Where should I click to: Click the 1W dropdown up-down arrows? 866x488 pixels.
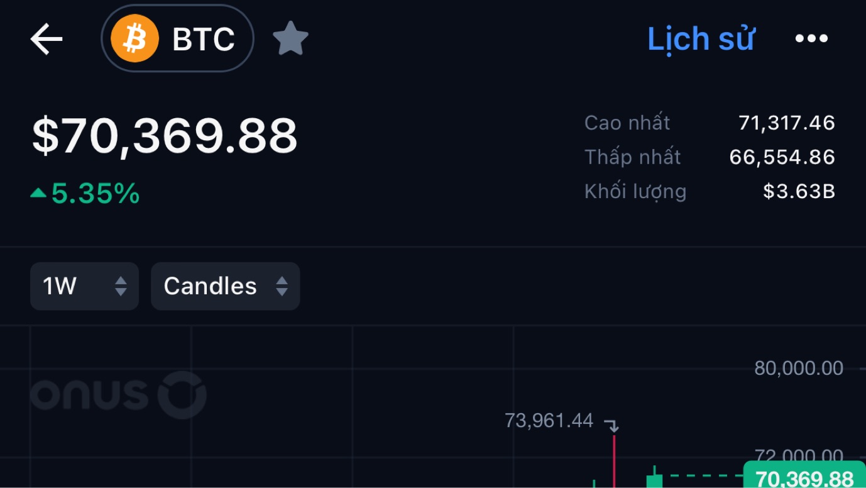coord(121,287)
